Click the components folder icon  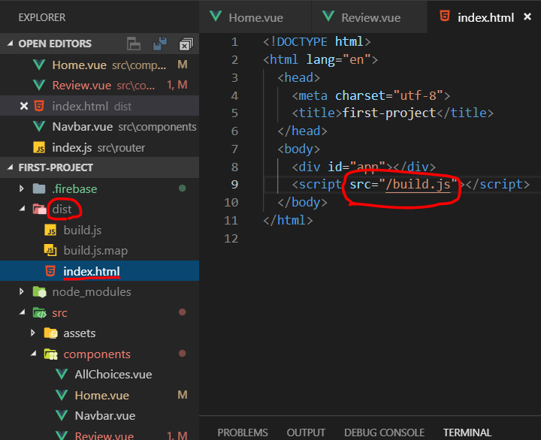(x=51, y=354)
